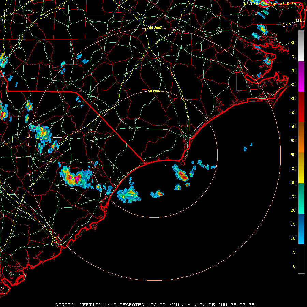Click the legend value 40
Screen dimensions: 307x307
(x=293, y=154)
